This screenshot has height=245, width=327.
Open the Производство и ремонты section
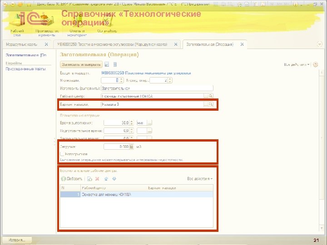pyautogui.click(x=47, y=24)
